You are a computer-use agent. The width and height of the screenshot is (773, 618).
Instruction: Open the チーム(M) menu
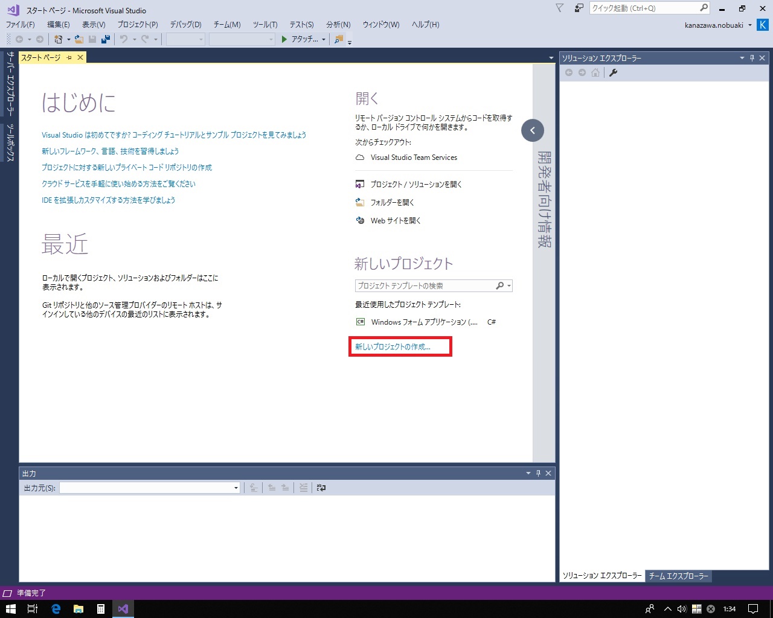coord(227,25)
